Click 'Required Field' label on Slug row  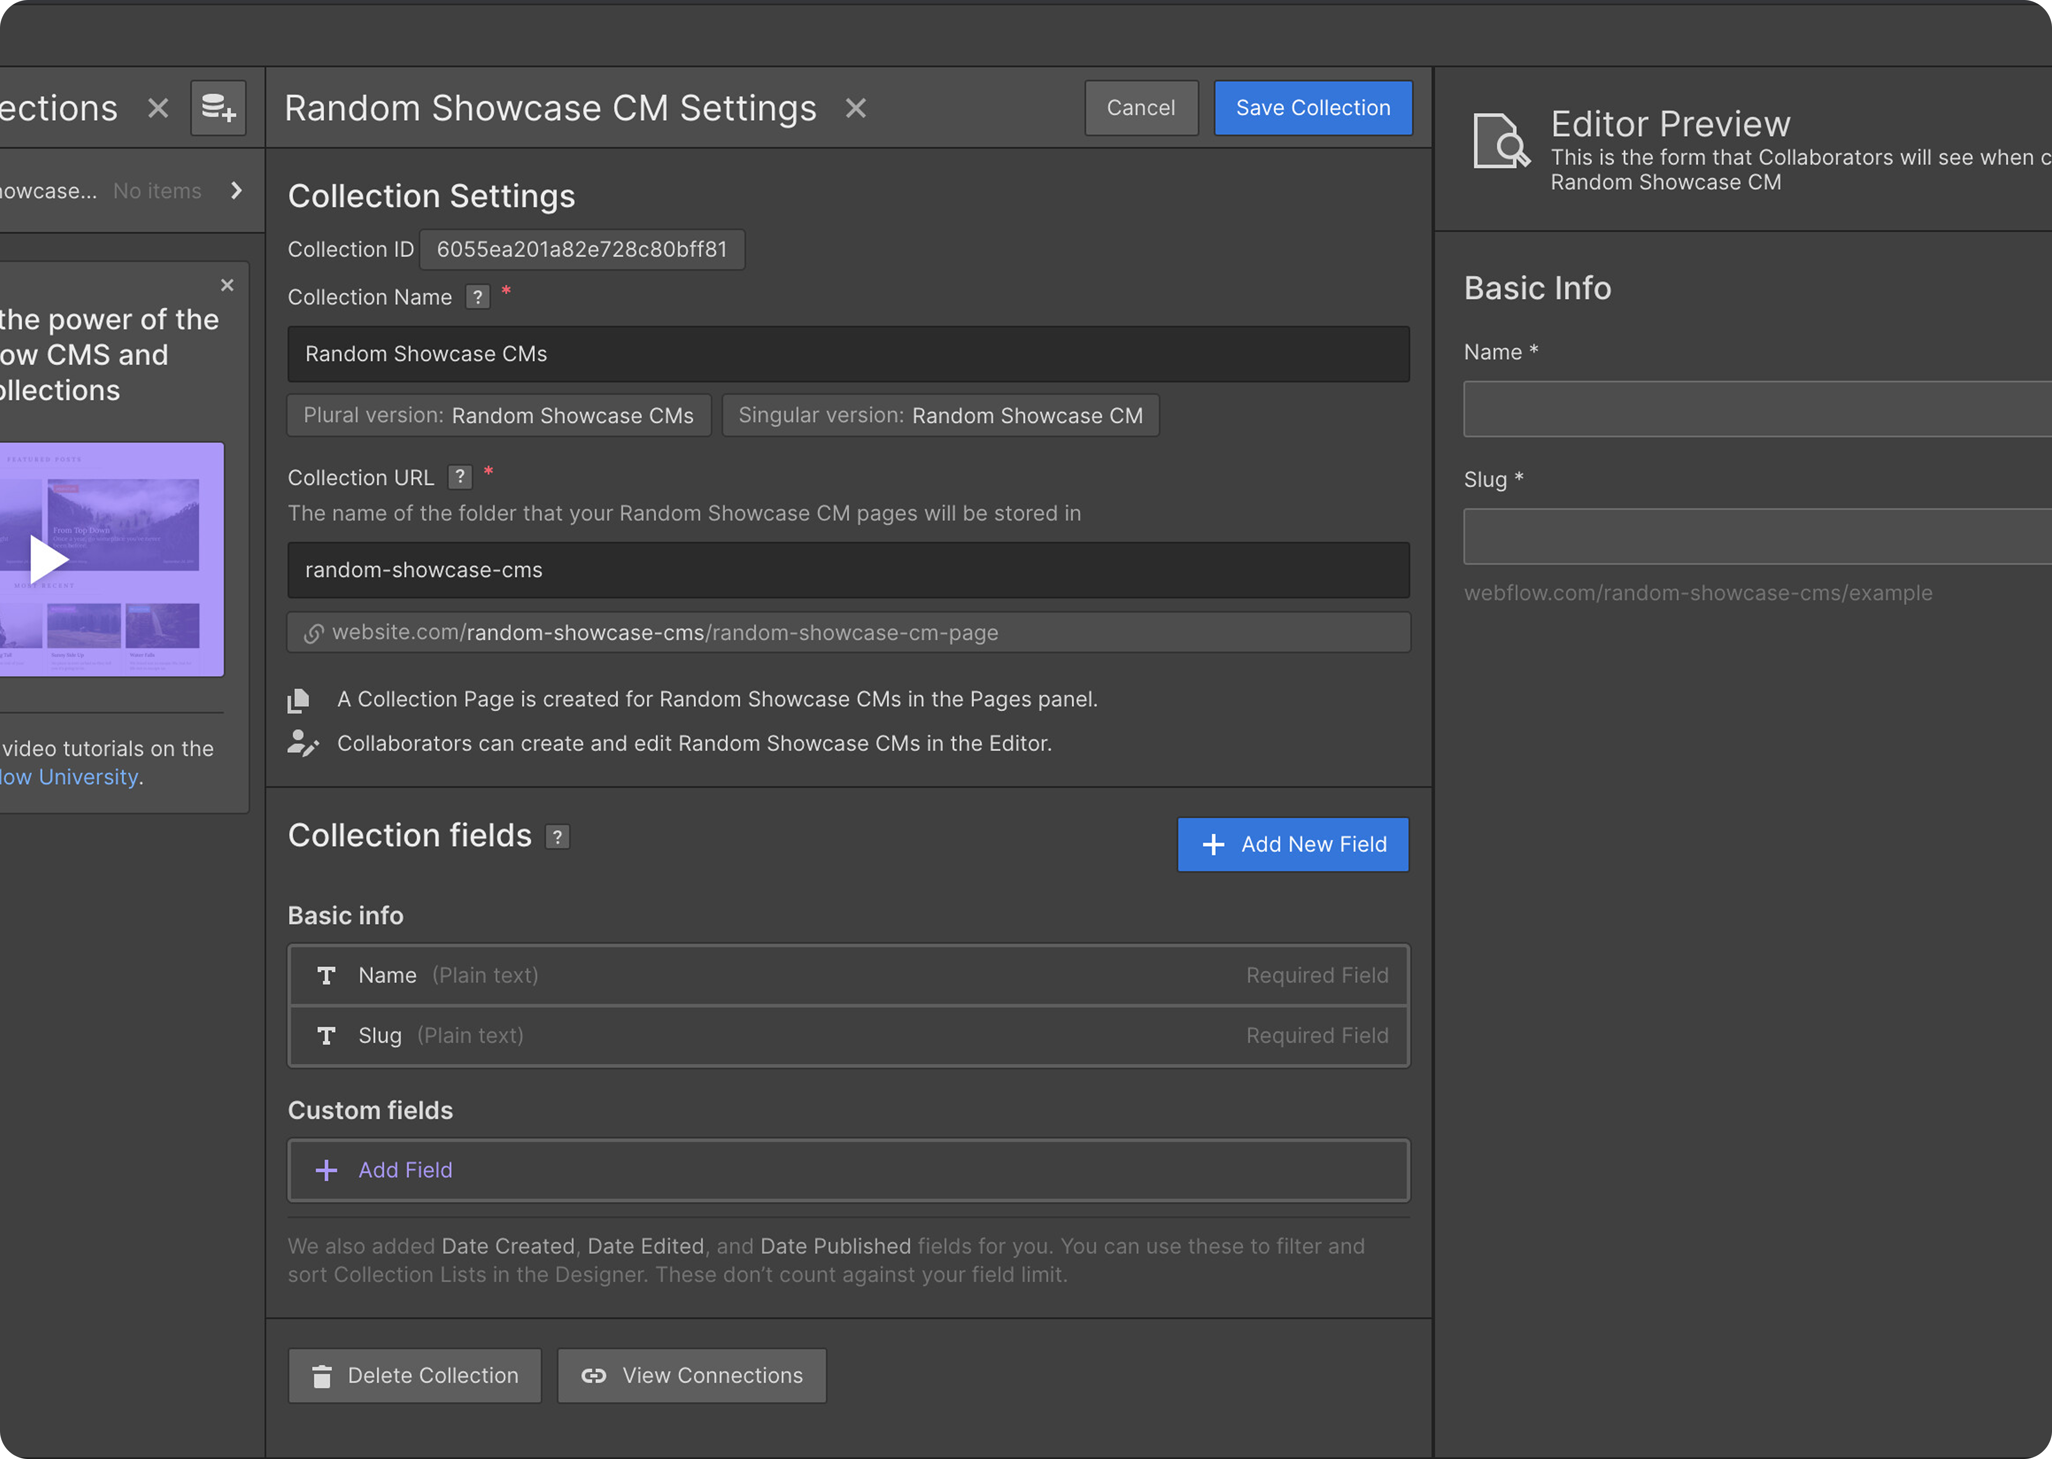(x=1317, y=1035)
